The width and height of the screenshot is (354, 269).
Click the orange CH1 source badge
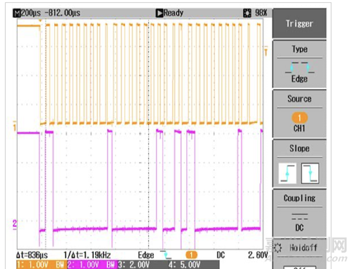299,117
